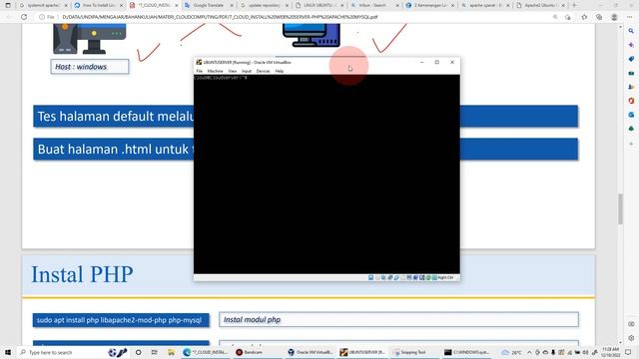Screen dimensions: 639x359
Task: Open the taskbar clock and date
Action: 610,352
